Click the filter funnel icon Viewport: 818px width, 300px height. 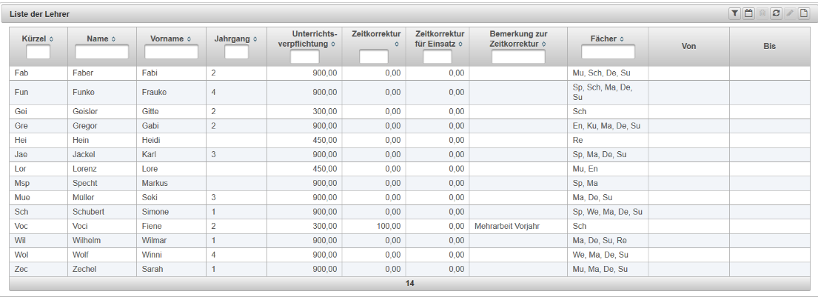click(x=734, y=13)
